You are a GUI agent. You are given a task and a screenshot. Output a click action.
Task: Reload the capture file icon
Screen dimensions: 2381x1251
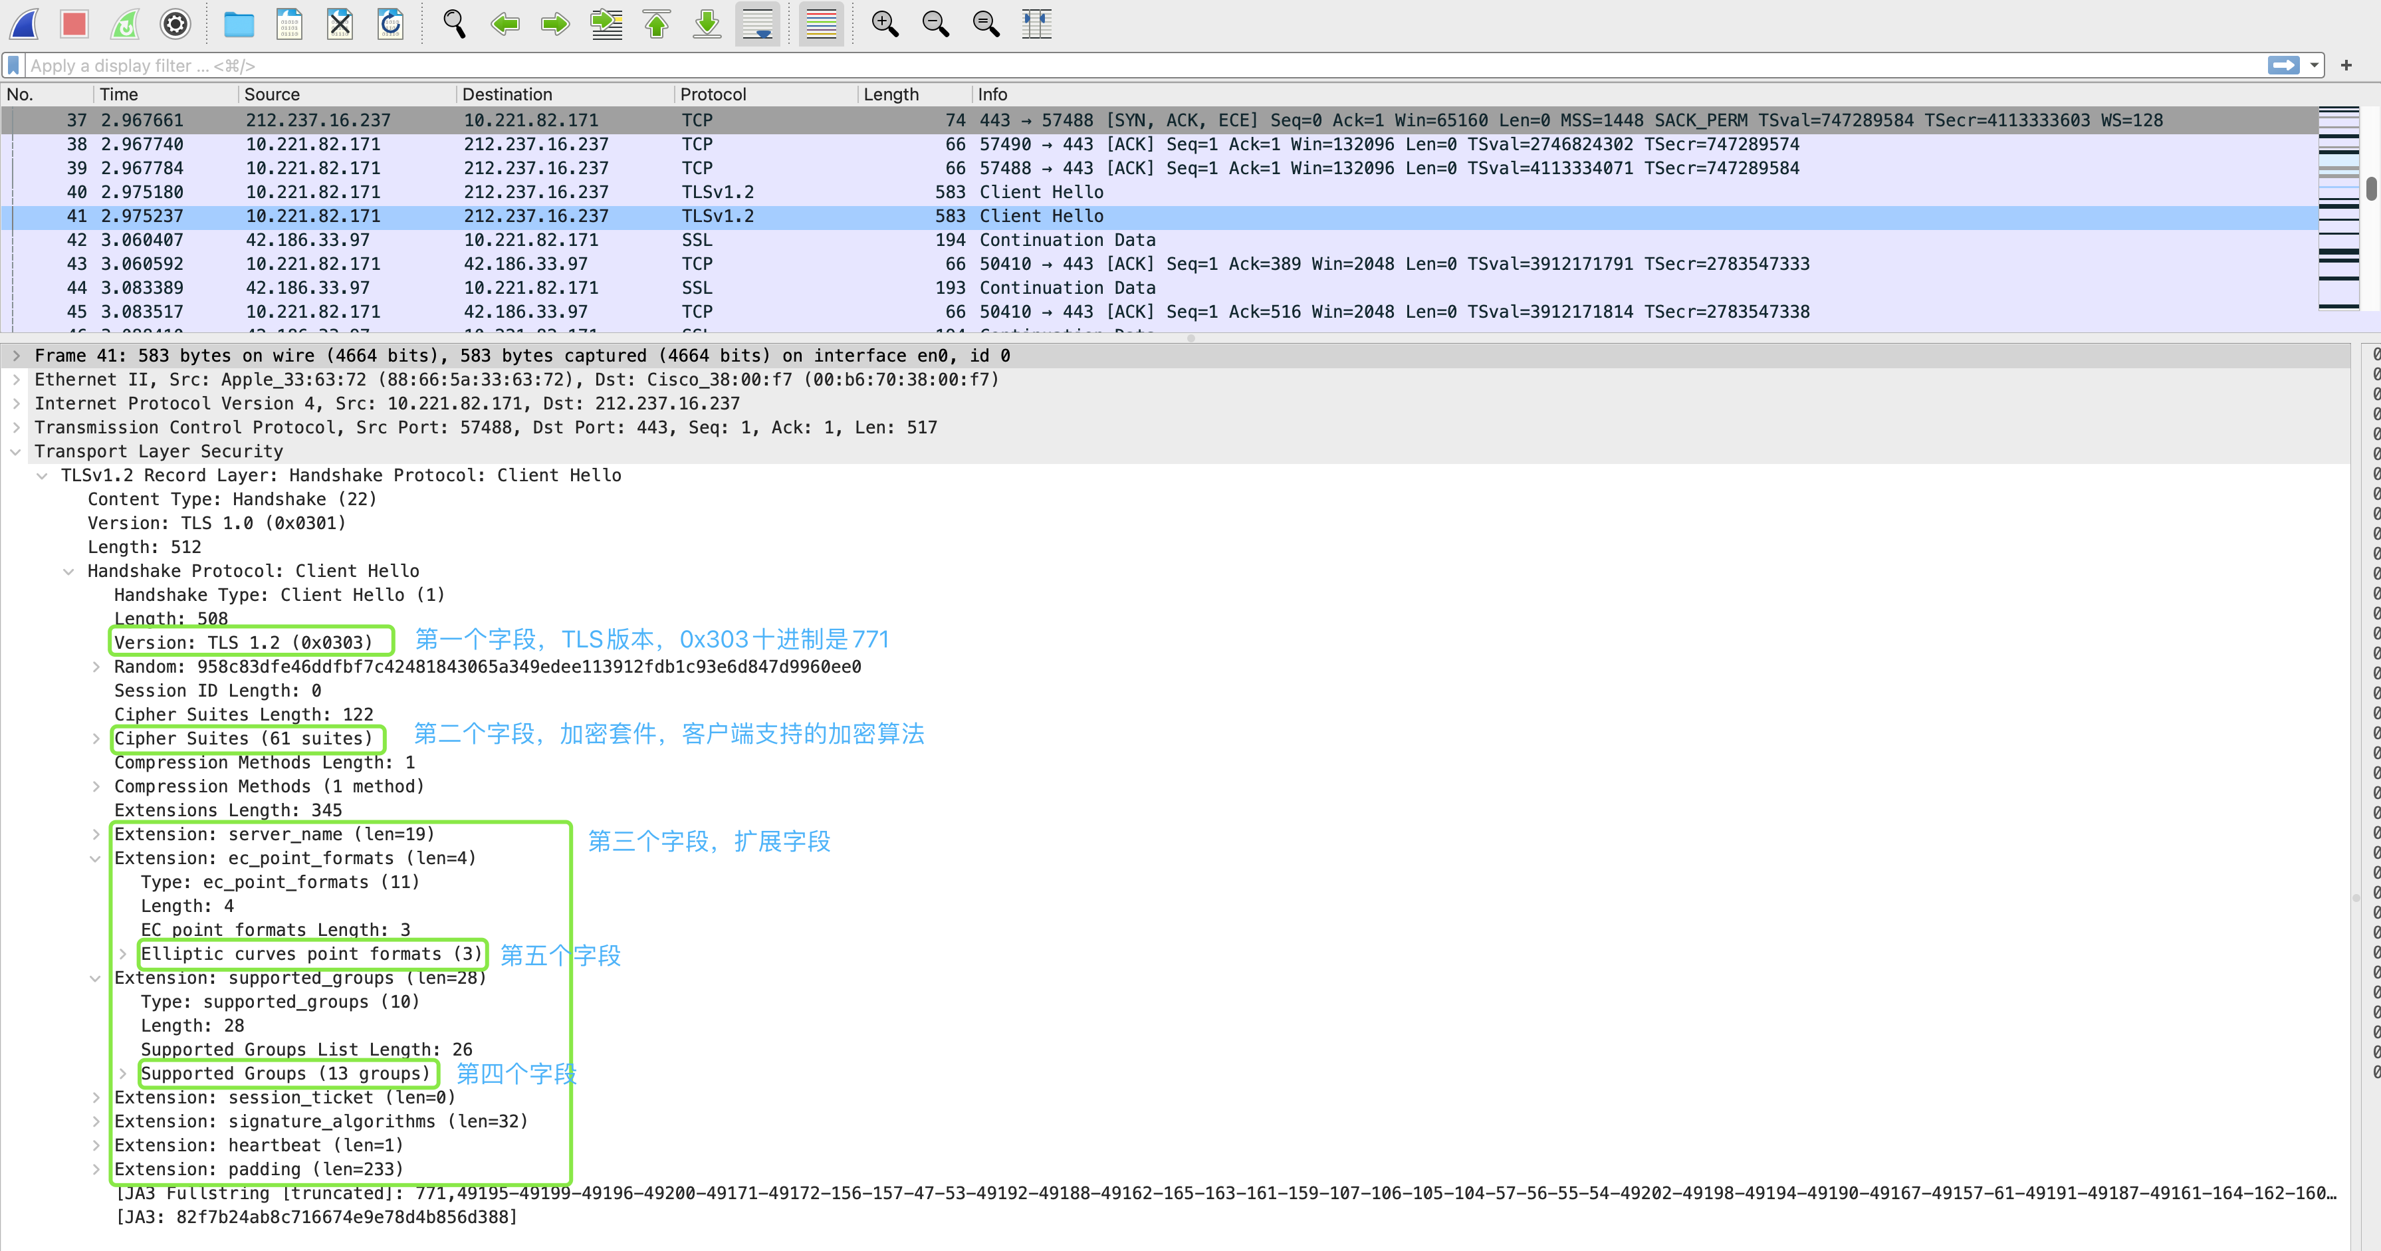click(390, 23)
